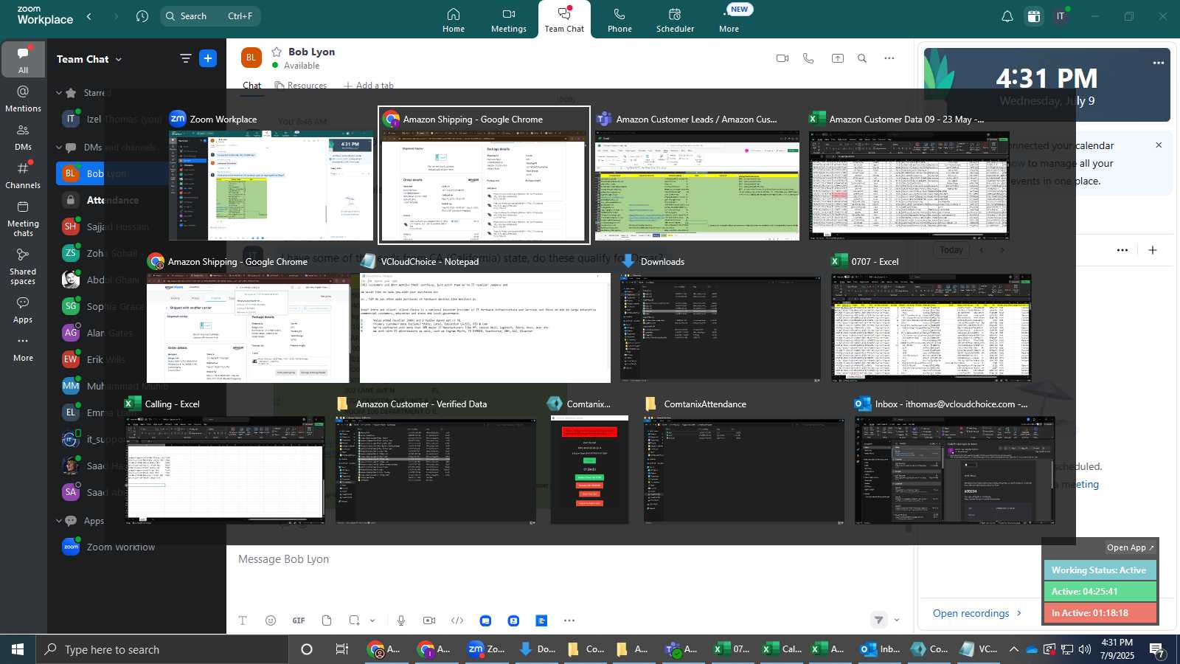Open Task View on the taskbar
The width and height of the screenshot is (1180, 664).
(x=341, y=649)
